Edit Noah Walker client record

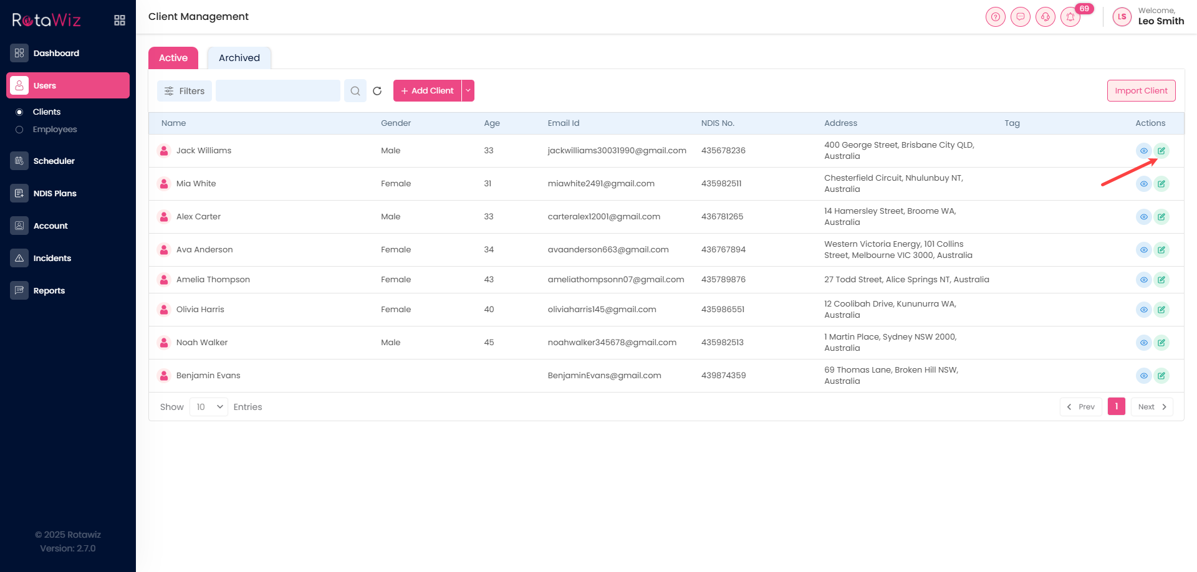click(1161, 343)
